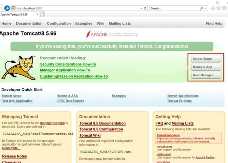Open the Tomcat Wiki link
Viewport: 228px width, 163px height.
[x=90, y=135]
